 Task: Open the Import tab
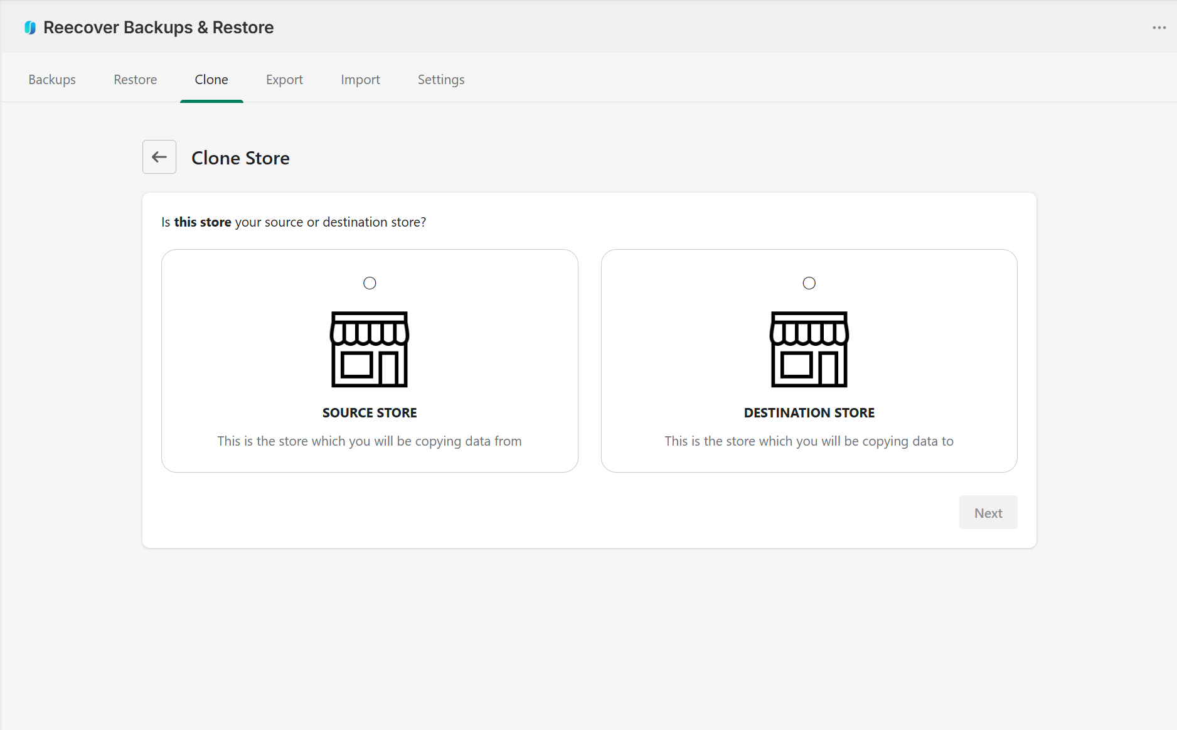click(x=361, y=80)
